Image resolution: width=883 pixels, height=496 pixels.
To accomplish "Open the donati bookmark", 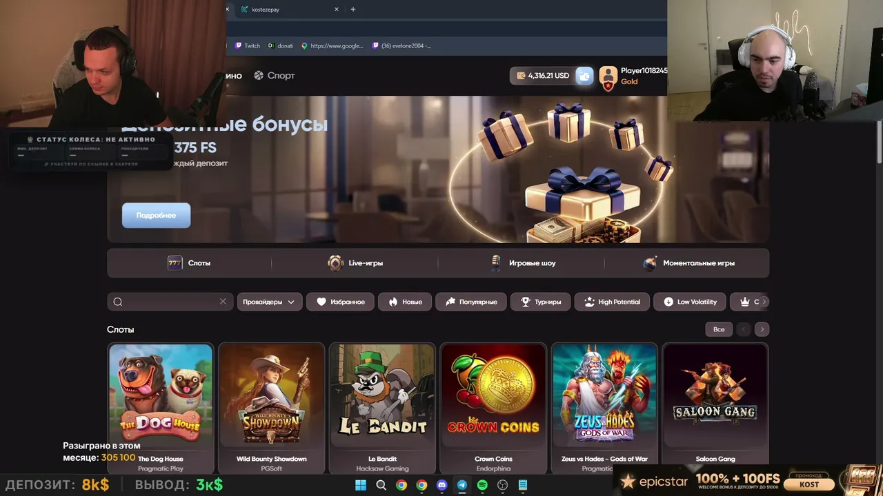I will tap(281, 46).
